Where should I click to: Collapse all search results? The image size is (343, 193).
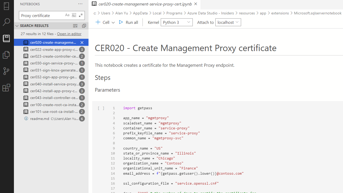pos(84,26)
